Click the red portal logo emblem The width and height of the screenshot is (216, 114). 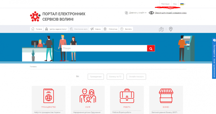point(35,17)
